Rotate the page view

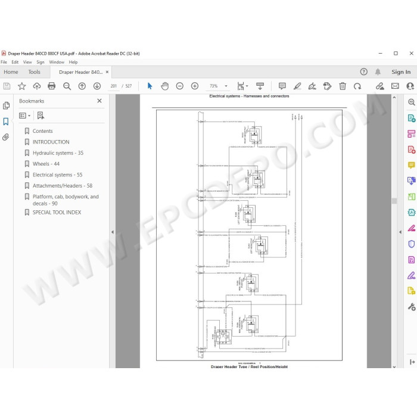pos(357,86)
